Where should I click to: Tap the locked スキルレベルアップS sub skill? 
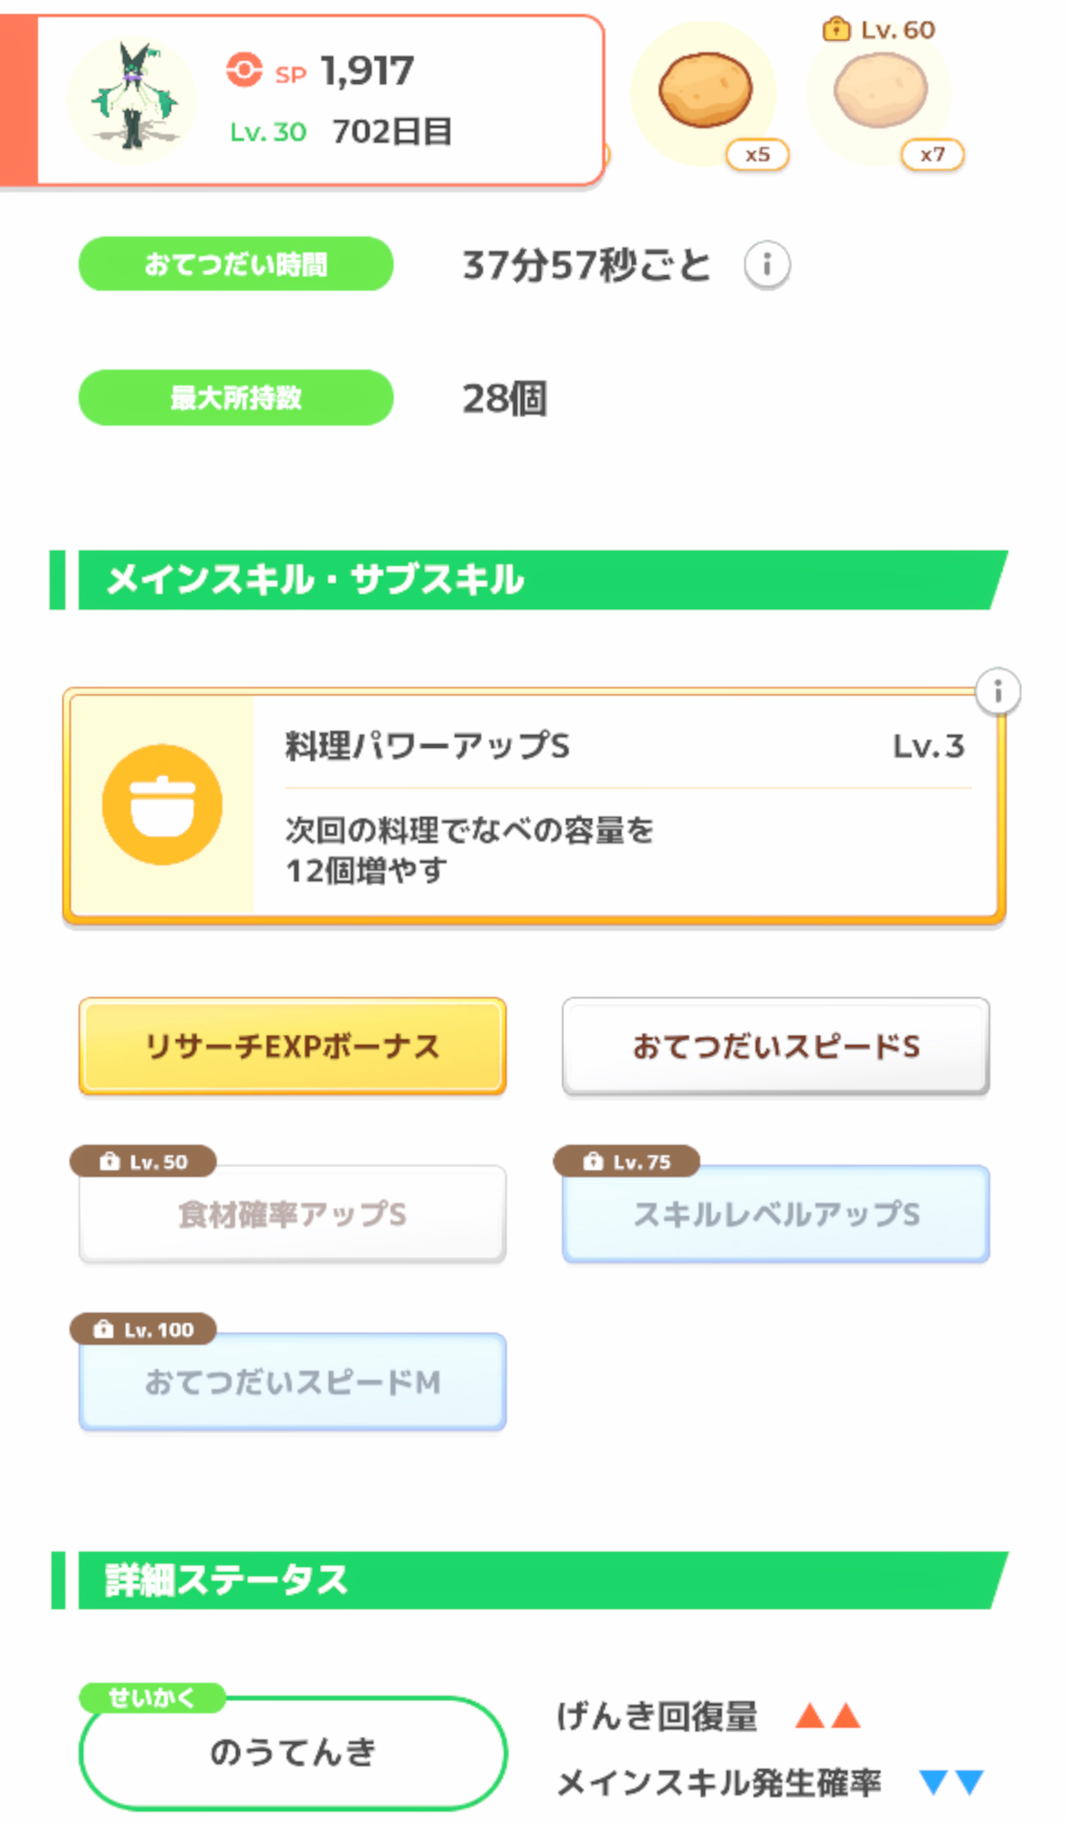coord(776,1215)
